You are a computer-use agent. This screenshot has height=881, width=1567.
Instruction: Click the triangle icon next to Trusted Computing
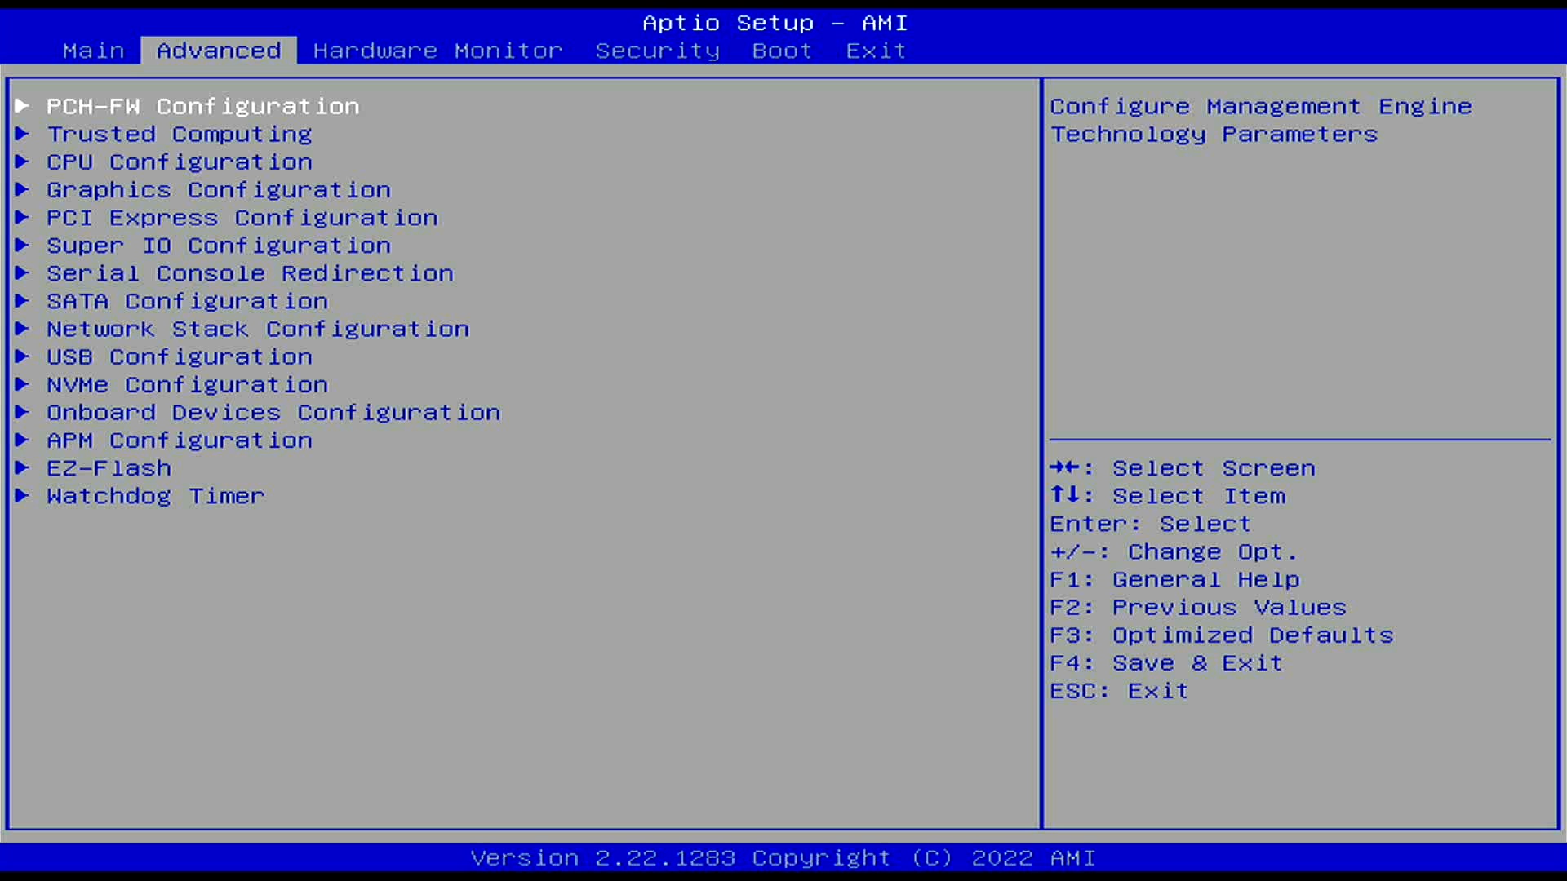click(x=22, y=134)
